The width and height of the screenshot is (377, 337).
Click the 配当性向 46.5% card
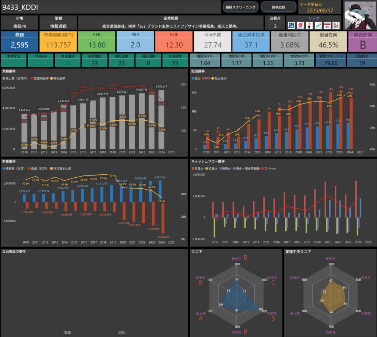point(328,41)
